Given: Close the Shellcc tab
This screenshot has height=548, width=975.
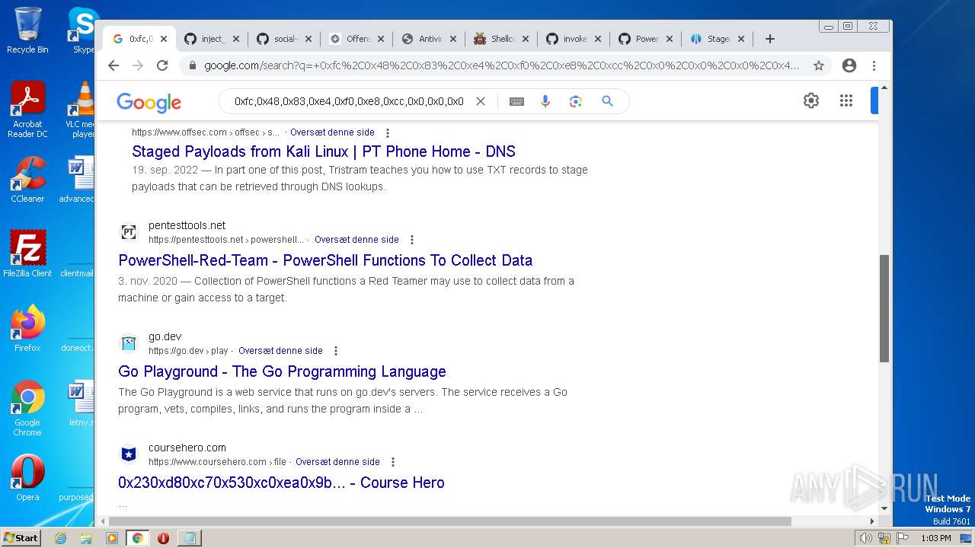Looking at the screenshot, I should pyautogui.click(x=525, y=39).
